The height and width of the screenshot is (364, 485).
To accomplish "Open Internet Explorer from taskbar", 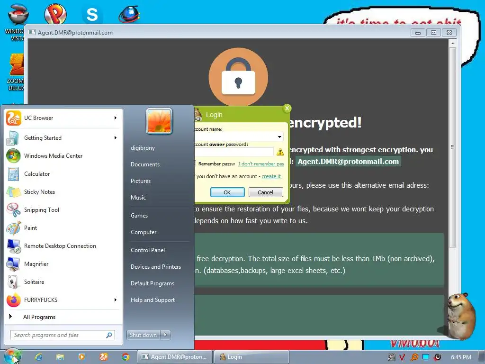I will point(38,357).
